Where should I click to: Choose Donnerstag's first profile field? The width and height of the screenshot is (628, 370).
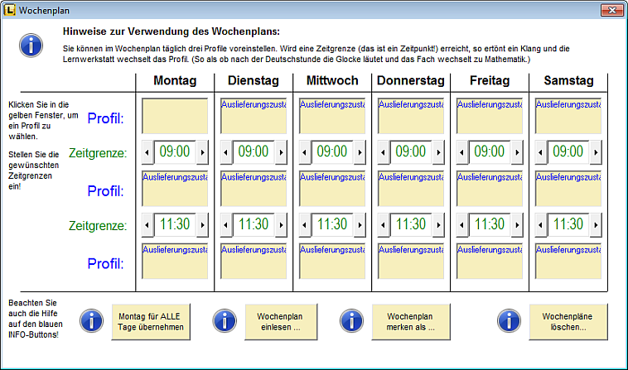(410, 116)
